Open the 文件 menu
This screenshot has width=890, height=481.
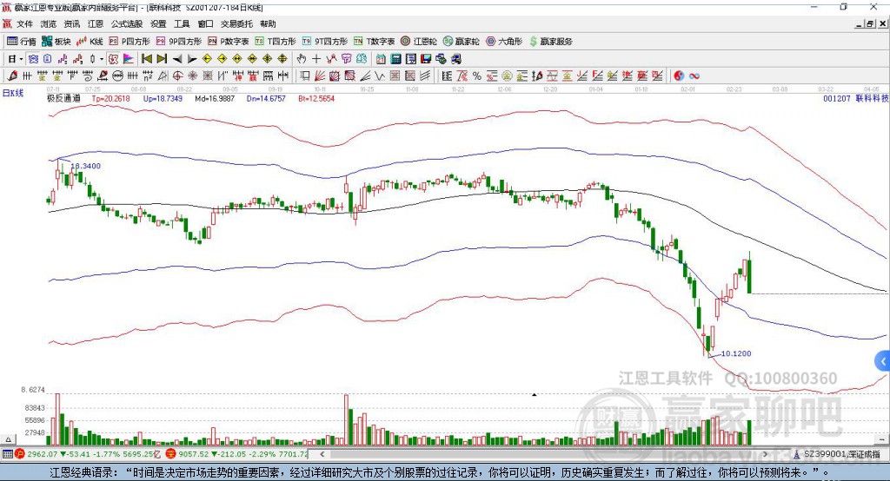pos(24,23)
